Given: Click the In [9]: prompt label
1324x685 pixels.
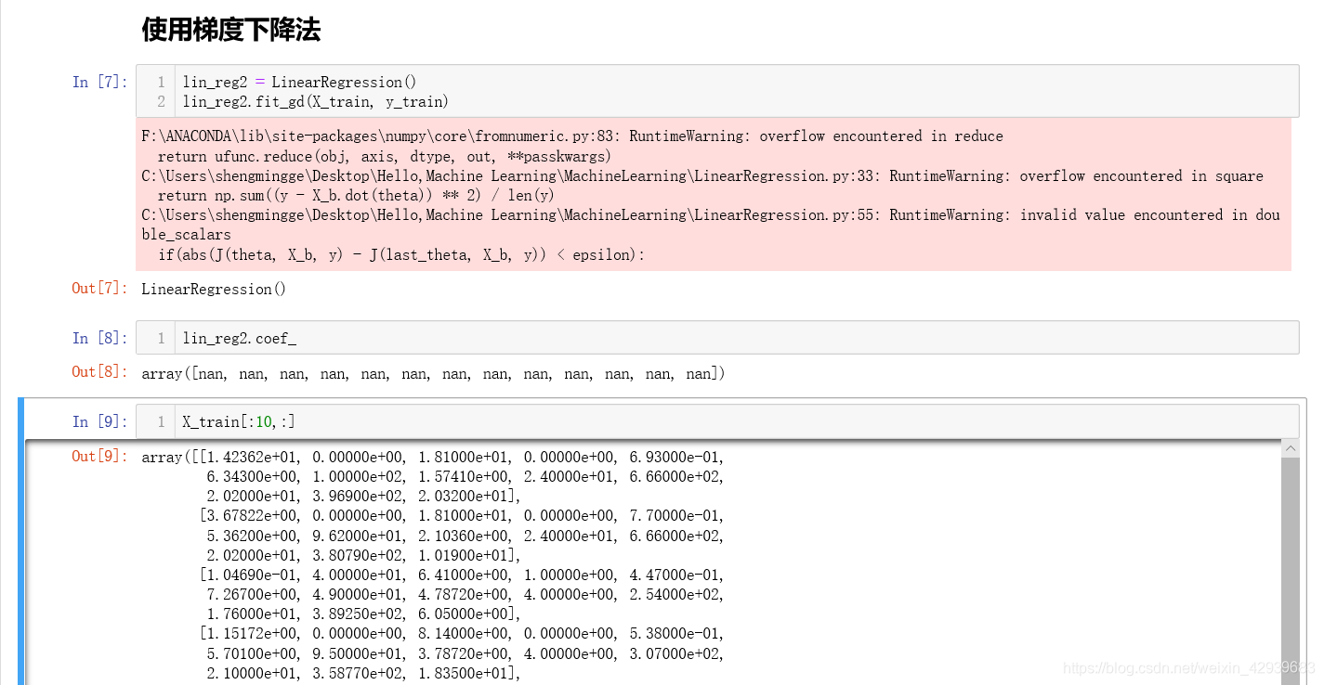Looking at the screenshot, I should pyautogui.click(x=100, y=421).
